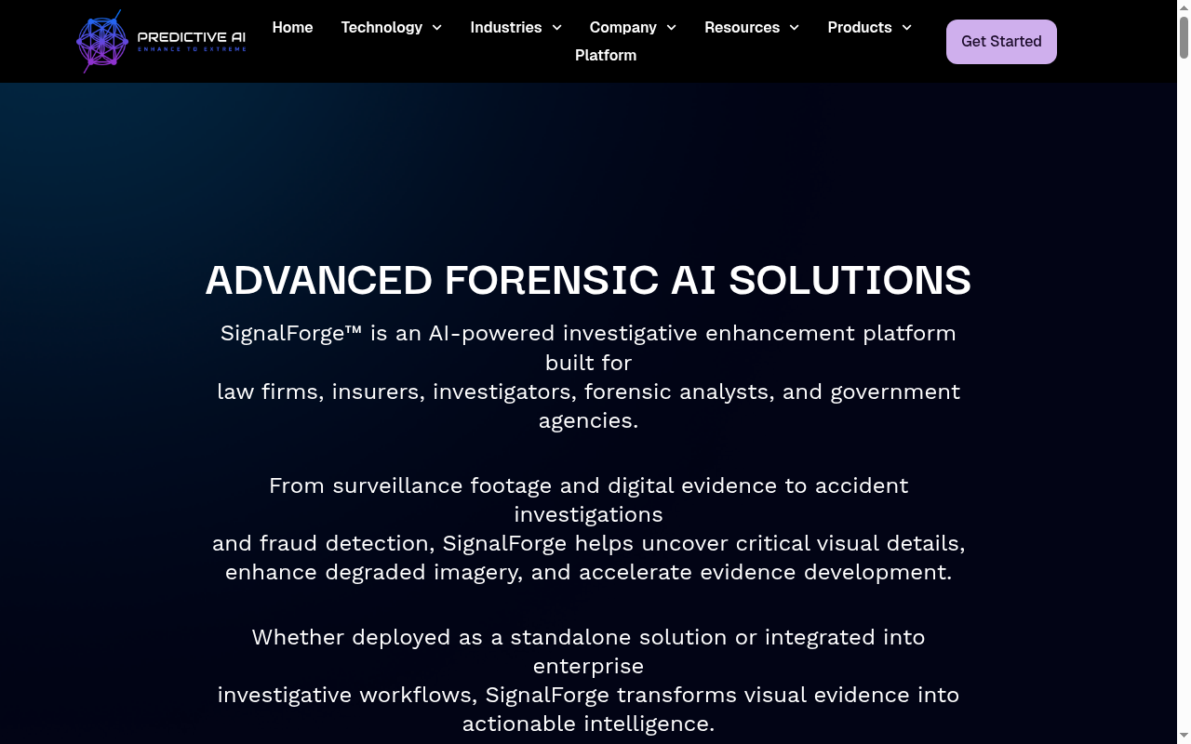The width and height of the screenshot is (1191, 744).
Task: Open the Resources menu
Action: (x=743, y=28)
